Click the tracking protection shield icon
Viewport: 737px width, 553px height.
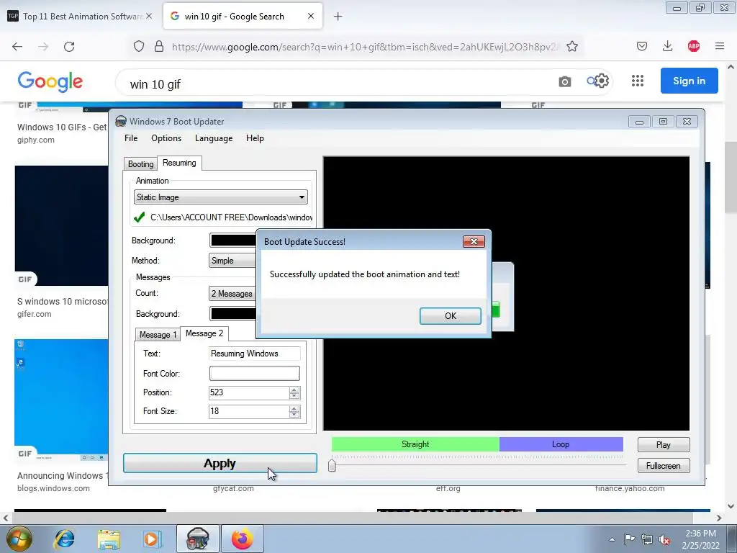click(x=139, y=46)
